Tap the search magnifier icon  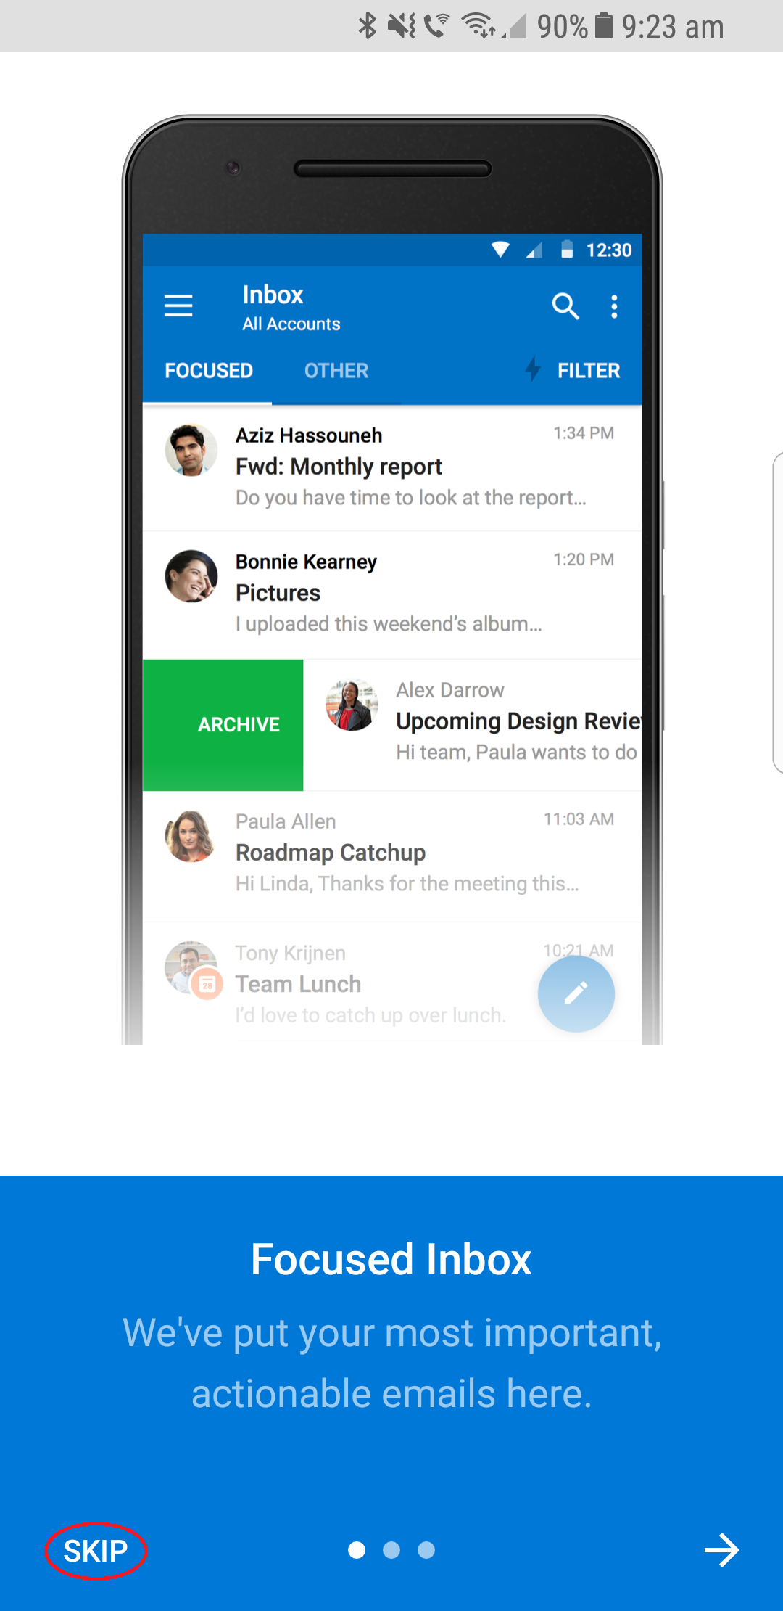click(x=565, y=306)
